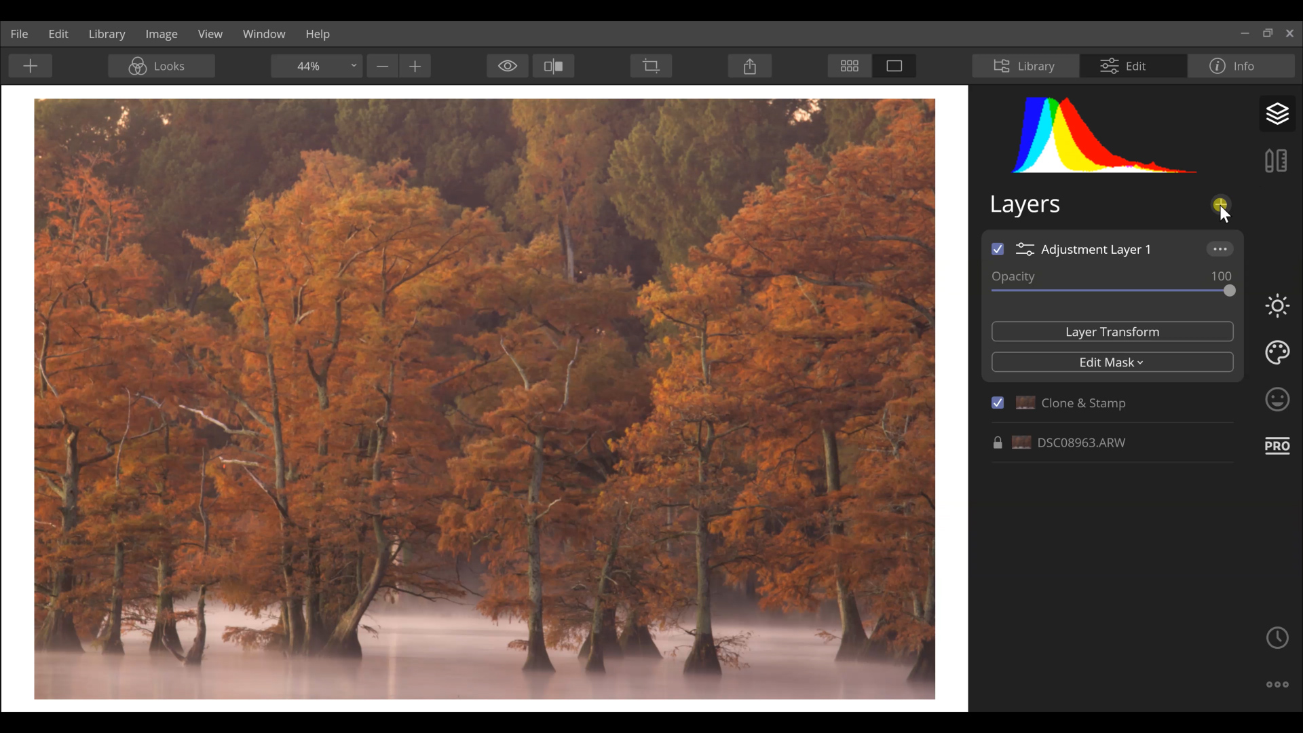Toggle the quick preview eye icon
The height and width of the screenshot is (733, 1303).
508,66
